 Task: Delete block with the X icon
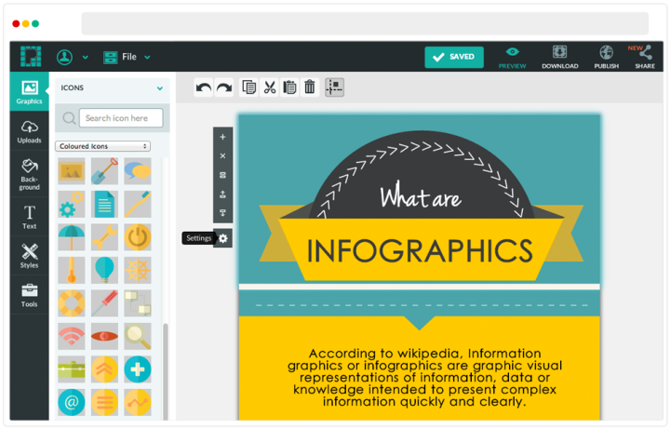coord(222,156)
